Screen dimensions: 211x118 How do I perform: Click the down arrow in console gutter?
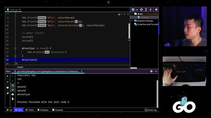[x=13, y=81]
